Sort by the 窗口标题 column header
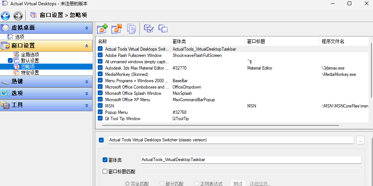The width and height of the screenshot is (373, 186). tap(282, 41)
